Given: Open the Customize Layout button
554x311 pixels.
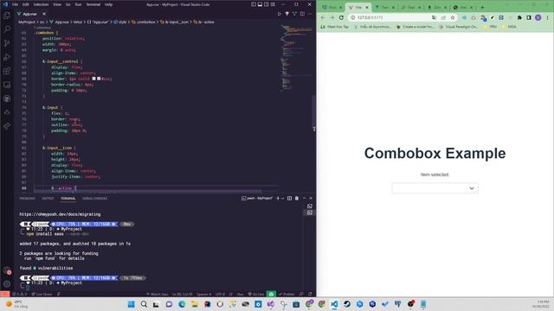Looking at the screenshot, I should click(x=273, y=4).
